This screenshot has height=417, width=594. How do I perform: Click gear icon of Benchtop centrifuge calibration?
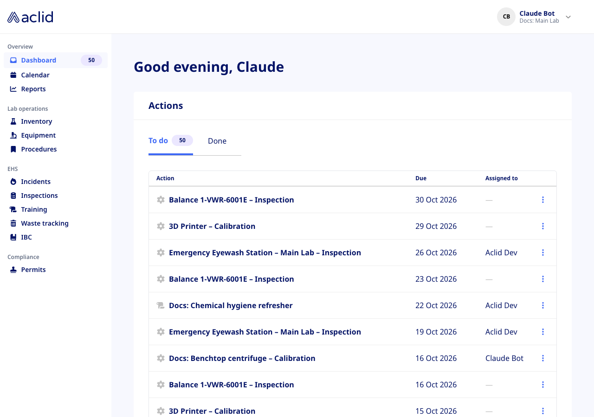161,358
